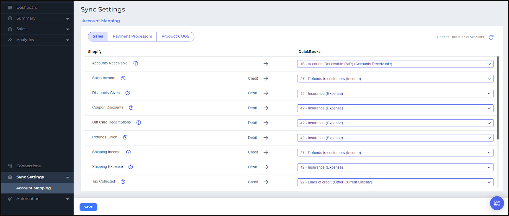
Task: Expand the Summary sidebar section
Action: [37, 18]
